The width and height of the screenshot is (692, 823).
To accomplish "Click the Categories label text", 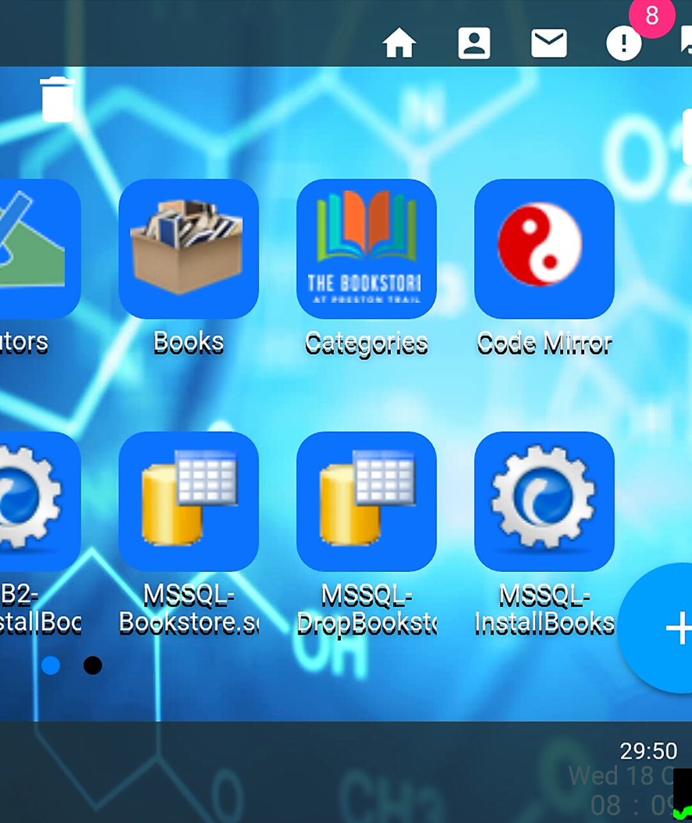I will click(x=366, y=343).
